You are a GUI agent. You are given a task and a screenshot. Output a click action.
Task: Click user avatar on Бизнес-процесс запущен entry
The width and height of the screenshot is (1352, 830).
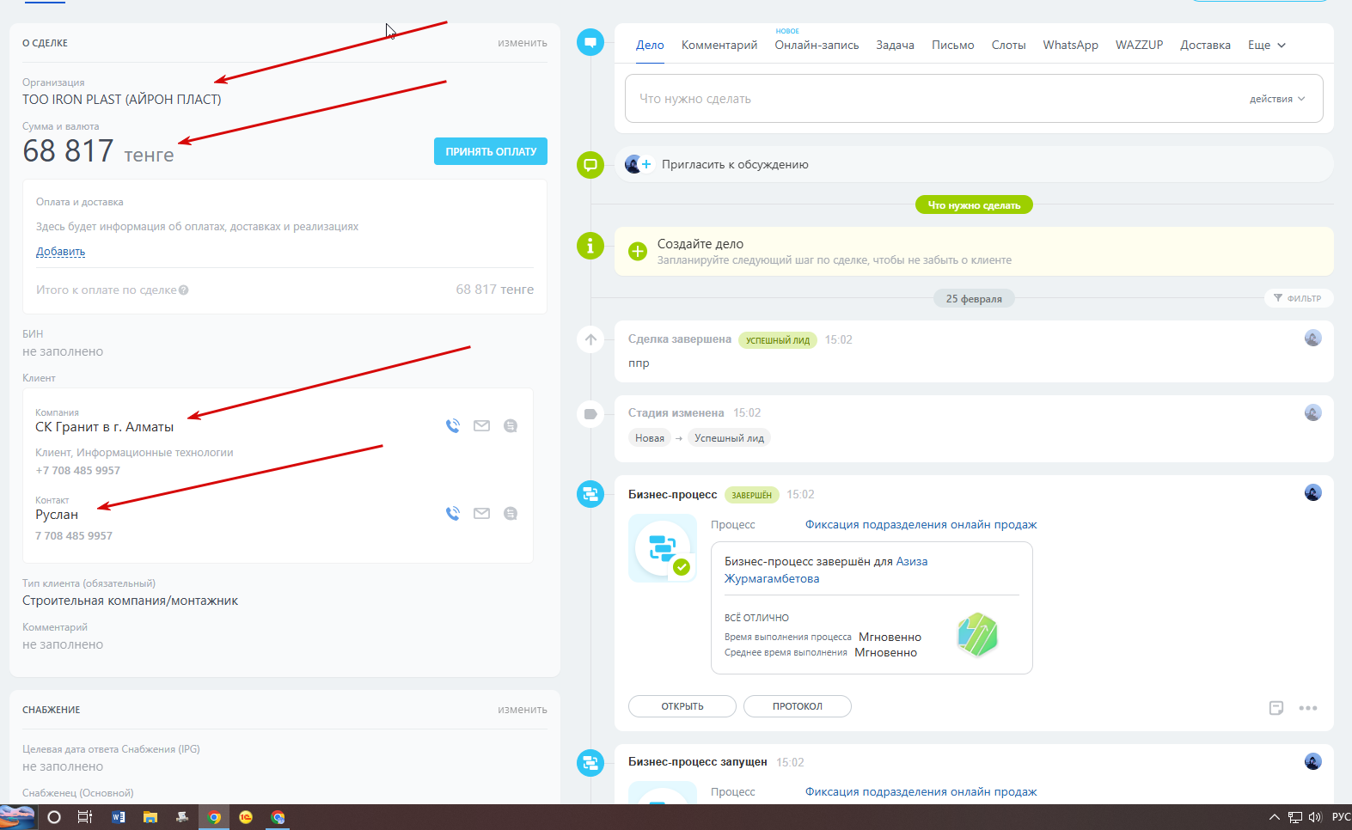click(x=1312, y=761)
